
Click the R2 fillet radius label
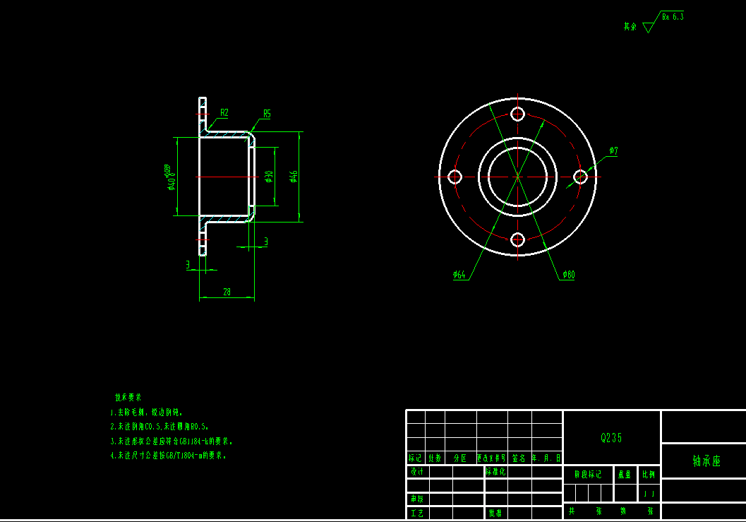(224, 113)
